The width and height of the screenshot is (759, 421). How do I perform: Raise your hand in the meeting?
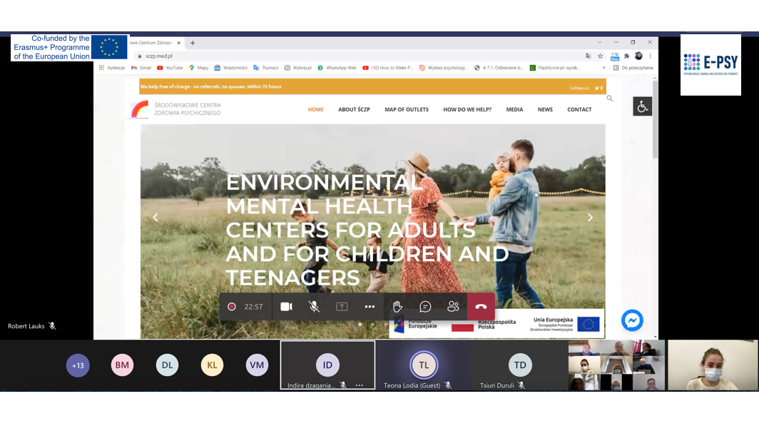[x=397, y=307]
